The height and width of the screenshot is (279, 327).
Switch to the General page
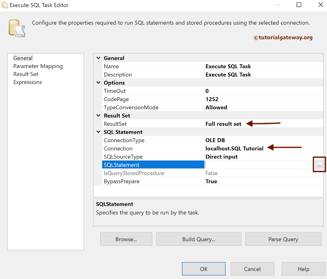click(x=23, y=58)
